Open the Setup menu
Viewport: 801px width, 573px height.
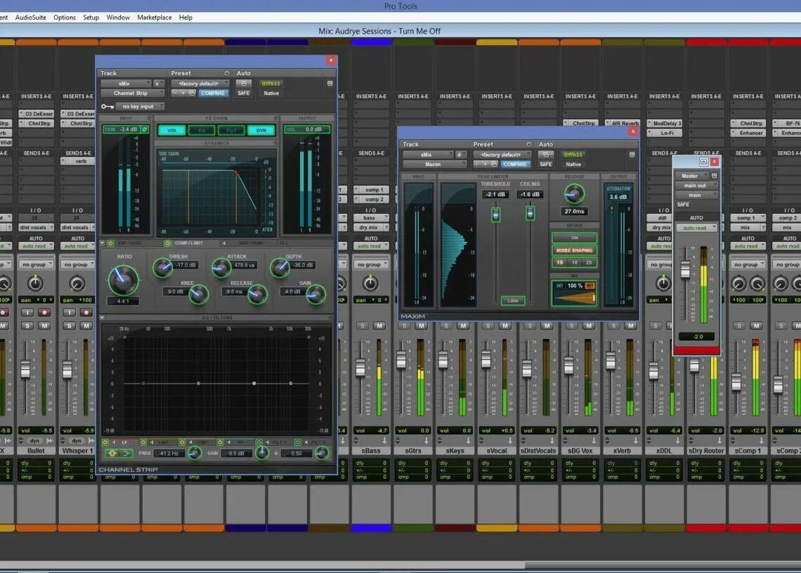[x=91, y=18]
